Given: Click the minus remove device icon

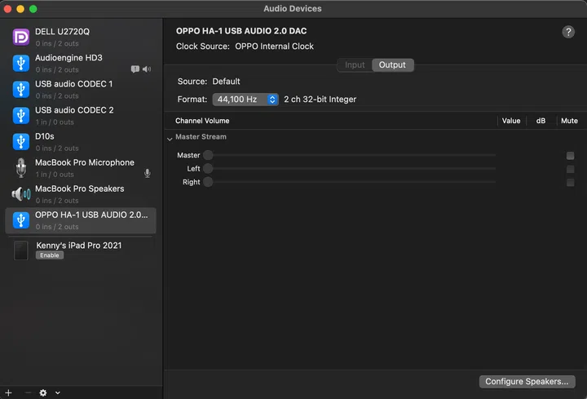Looking at the screenshot, I should pyautogui.click(x=28, y=392).
